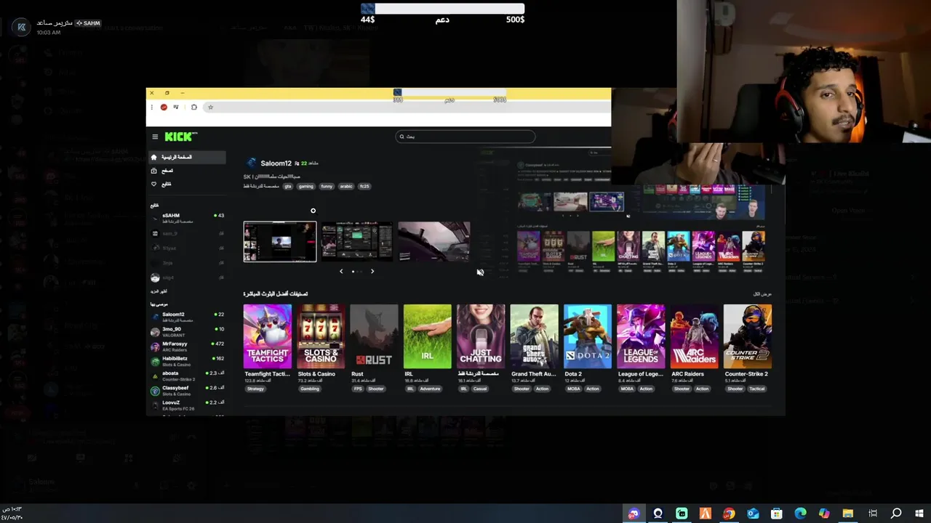Open File Explorer from the taskbar
Screen dimensions: 931x523
[848, 514]
